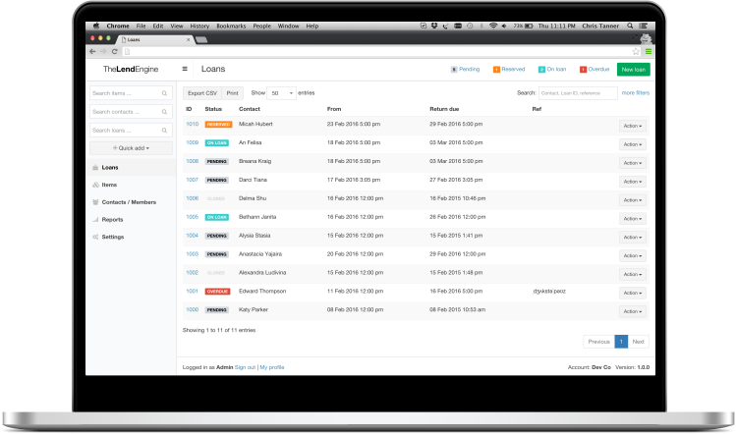The image size is (736, 434).
Task: Click the Settings gear icon in sidebar
Action: tap(95, 238)
